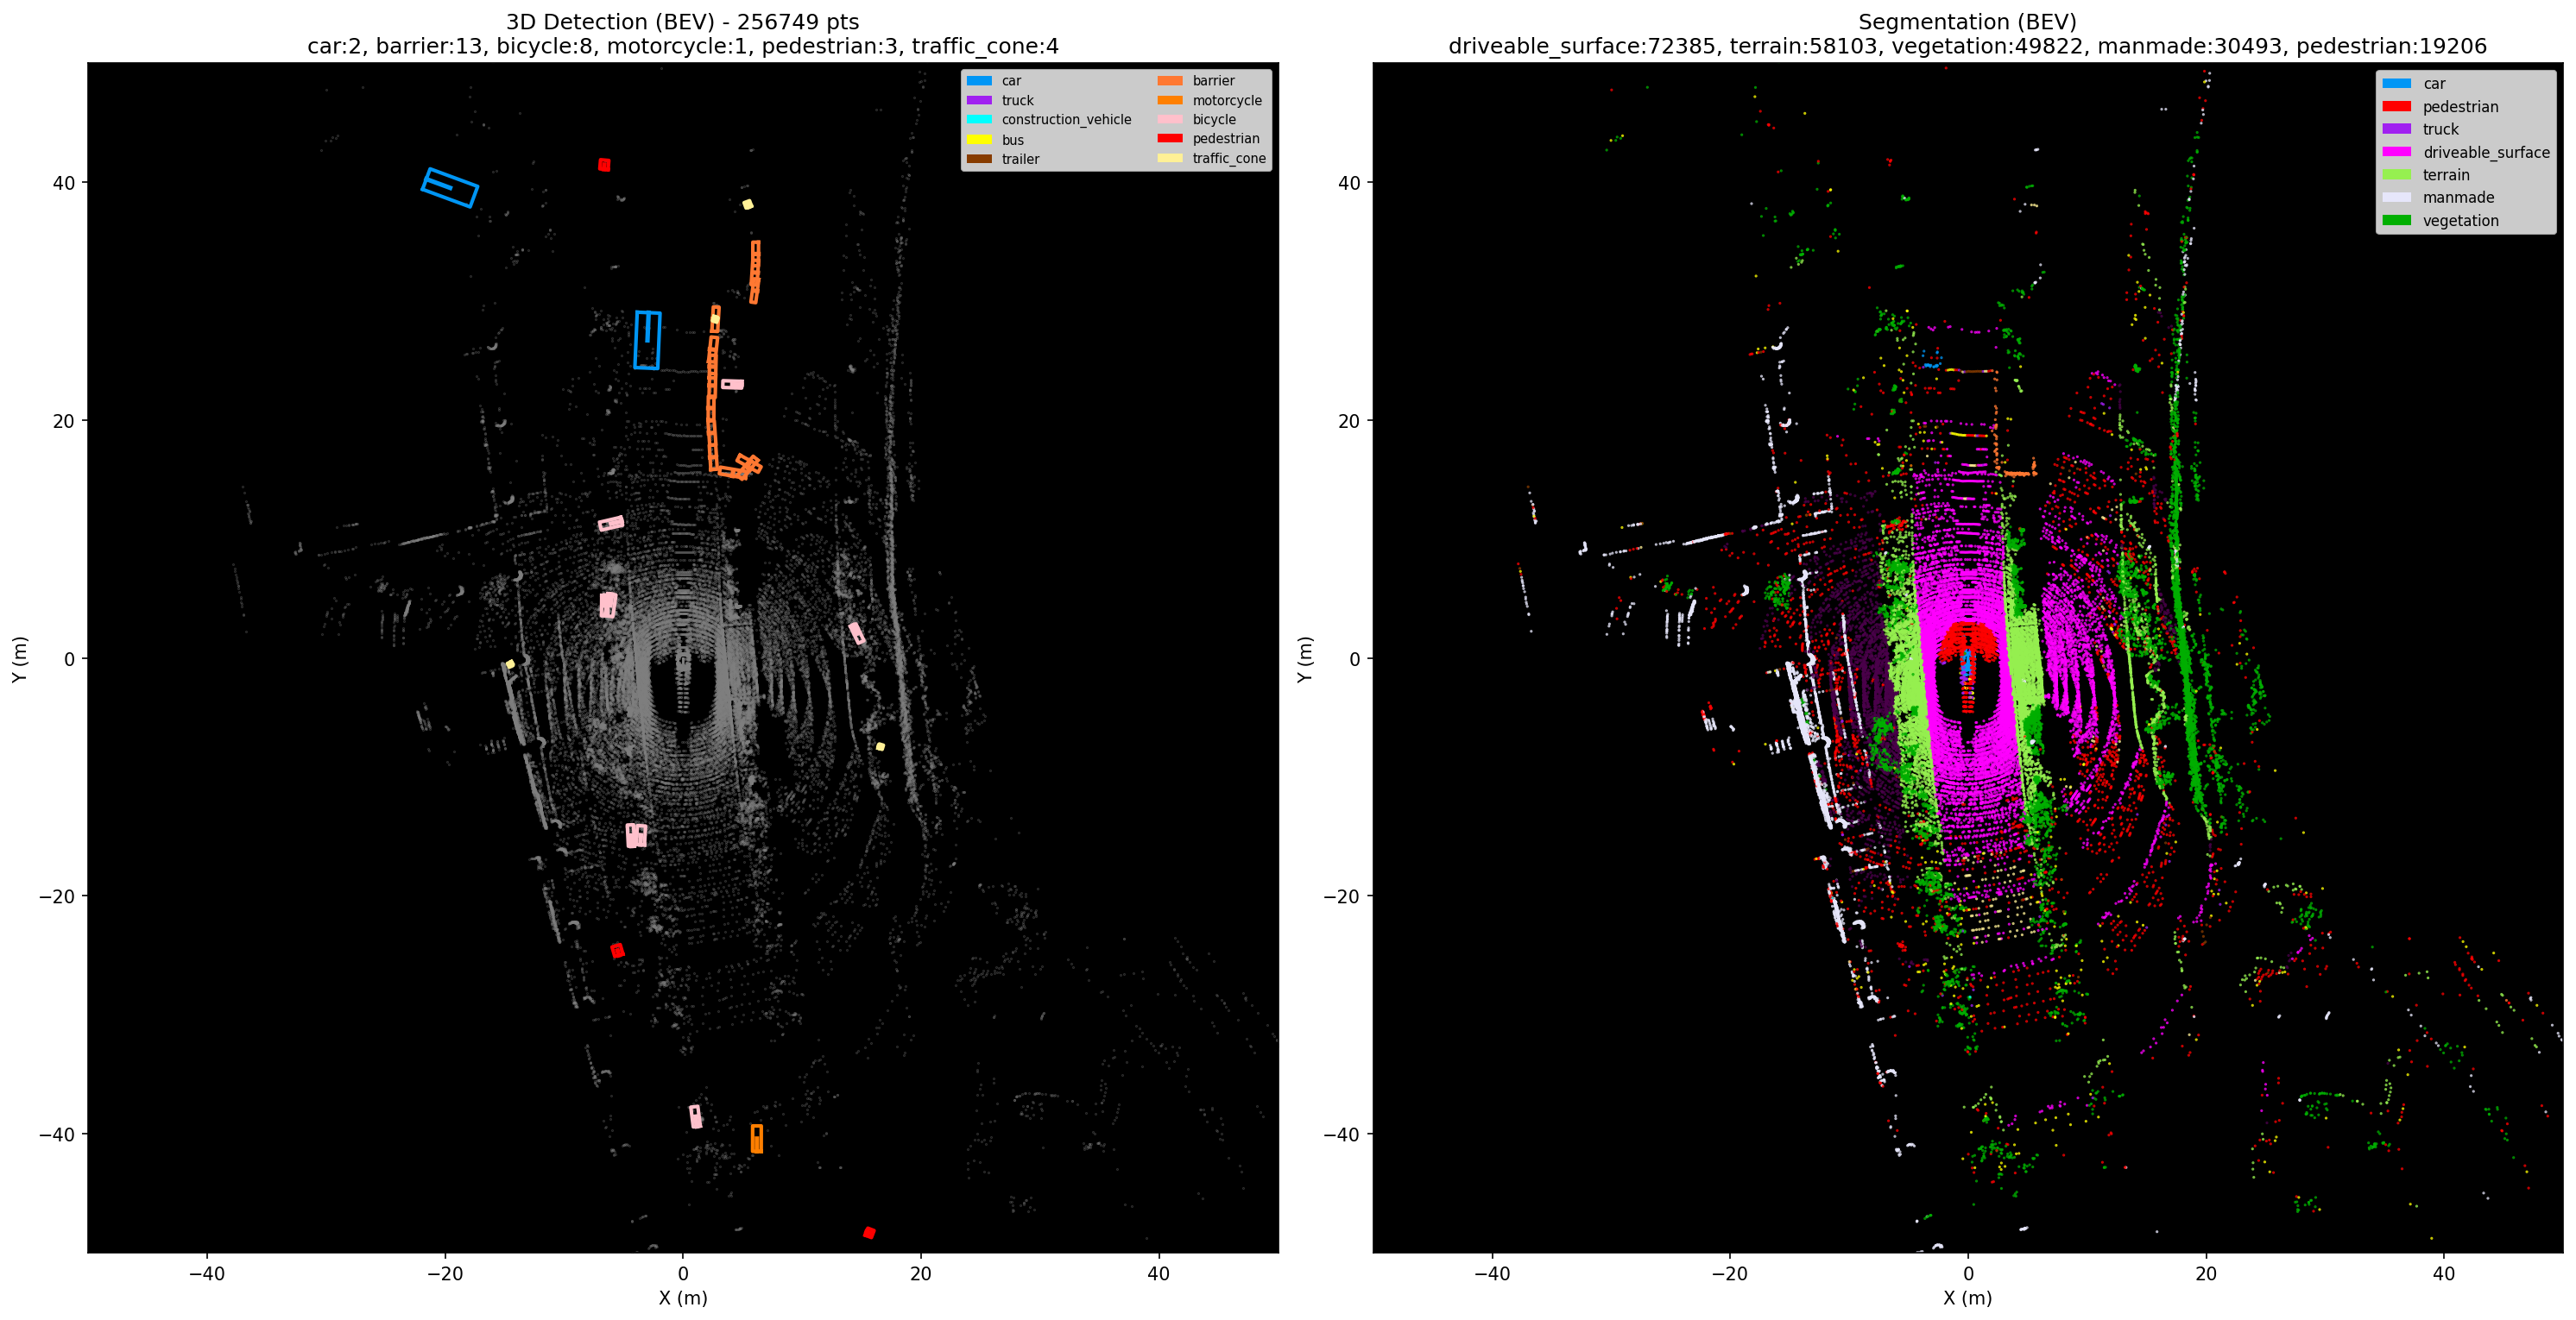This screenshot has height=1320, width=2576.
Task: Click the Segmentation (BEV) title text
Action: (1967, 22)
